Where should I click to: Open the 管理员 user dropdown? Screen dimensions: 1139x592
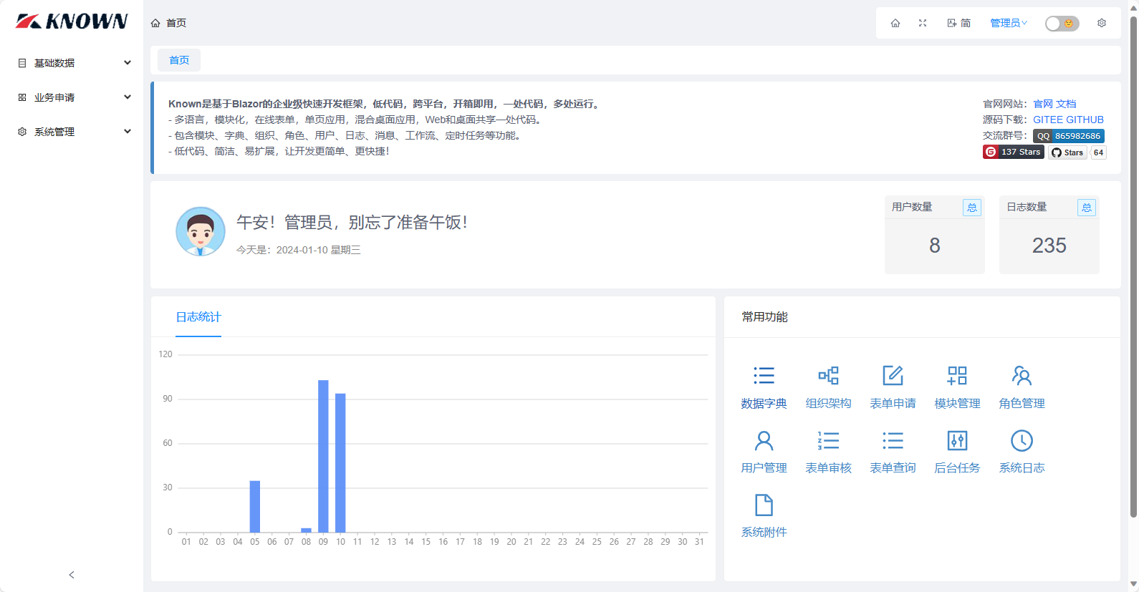(x=1008, y=23)
